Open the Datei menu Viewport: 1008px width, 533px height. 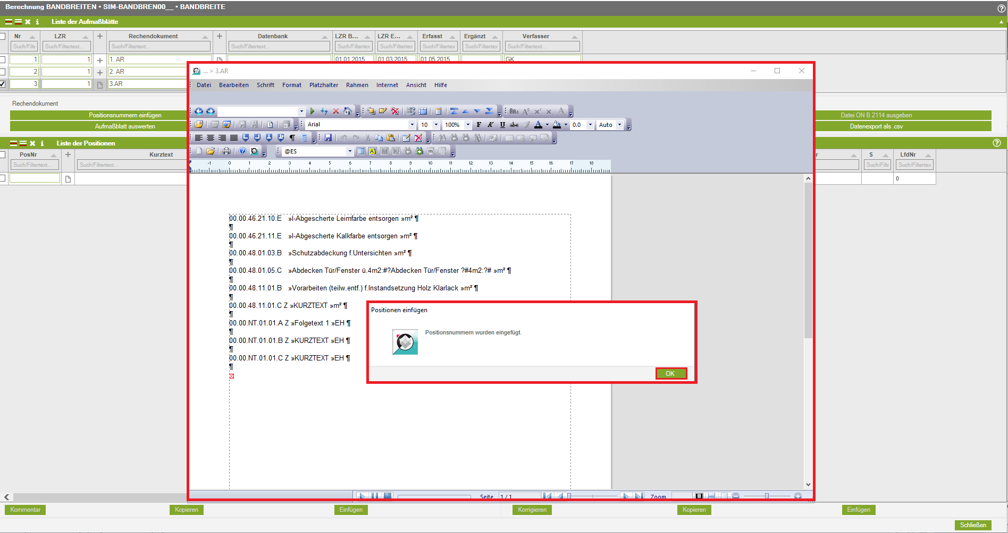pos(204,85)
